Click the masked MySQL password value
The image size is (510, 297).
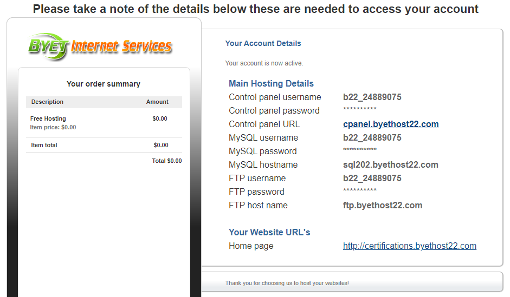(x=360, y=150)
